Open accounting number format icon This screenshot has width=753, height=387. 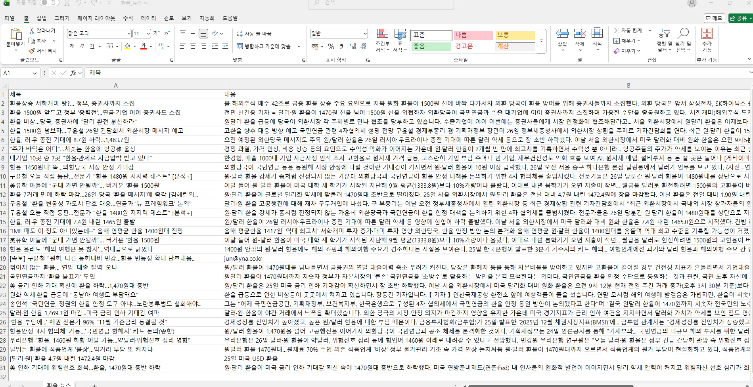point(315,46)
